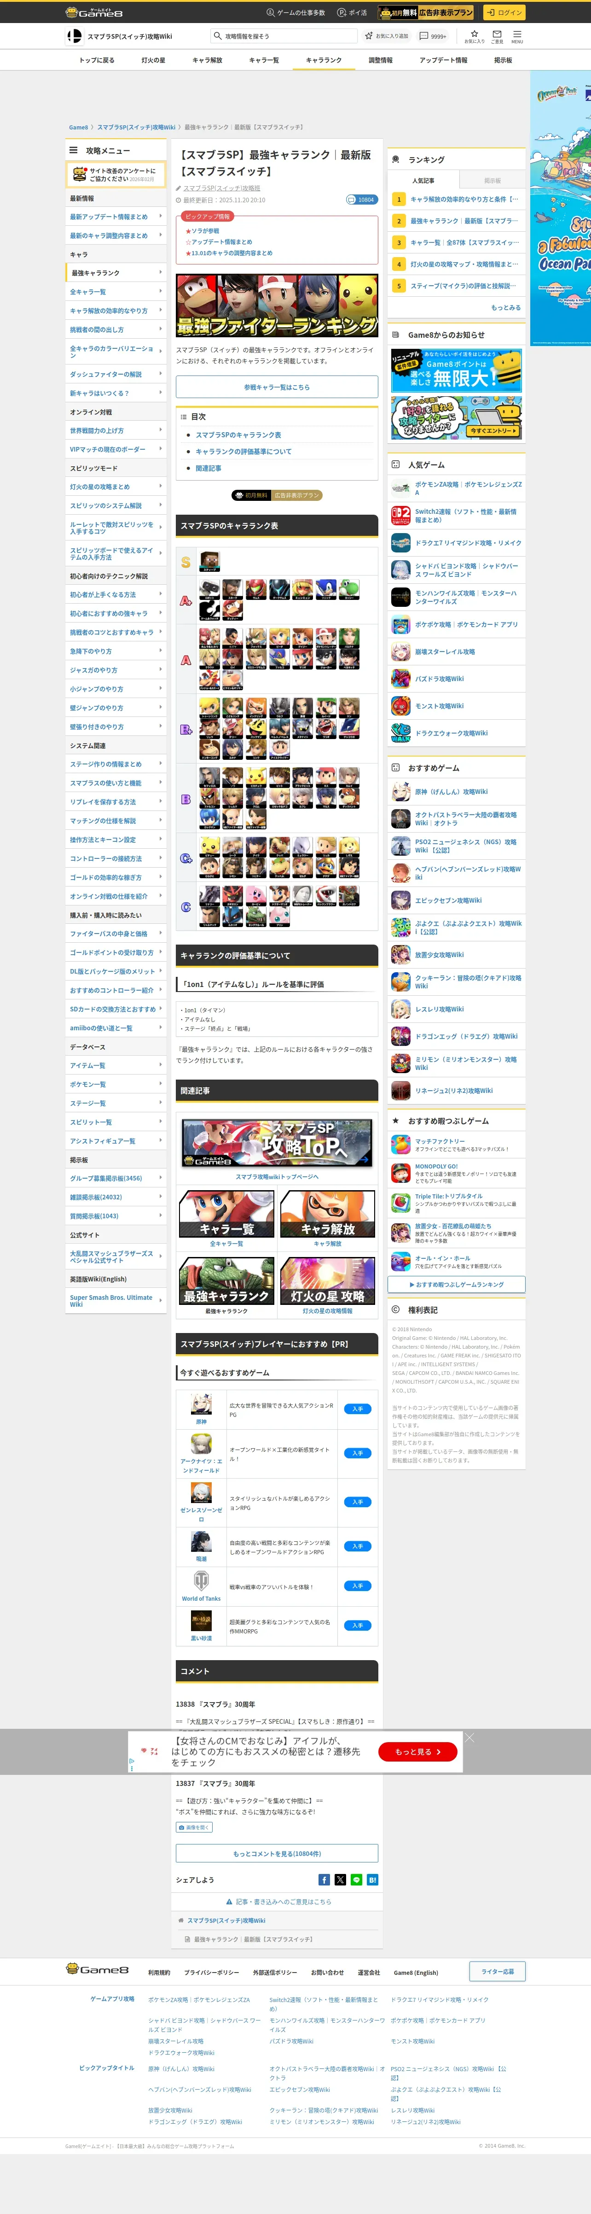Click 攻略メニュー hamburger icon in sidebar
591x2214 pixels.
click(x=73, y=150)
